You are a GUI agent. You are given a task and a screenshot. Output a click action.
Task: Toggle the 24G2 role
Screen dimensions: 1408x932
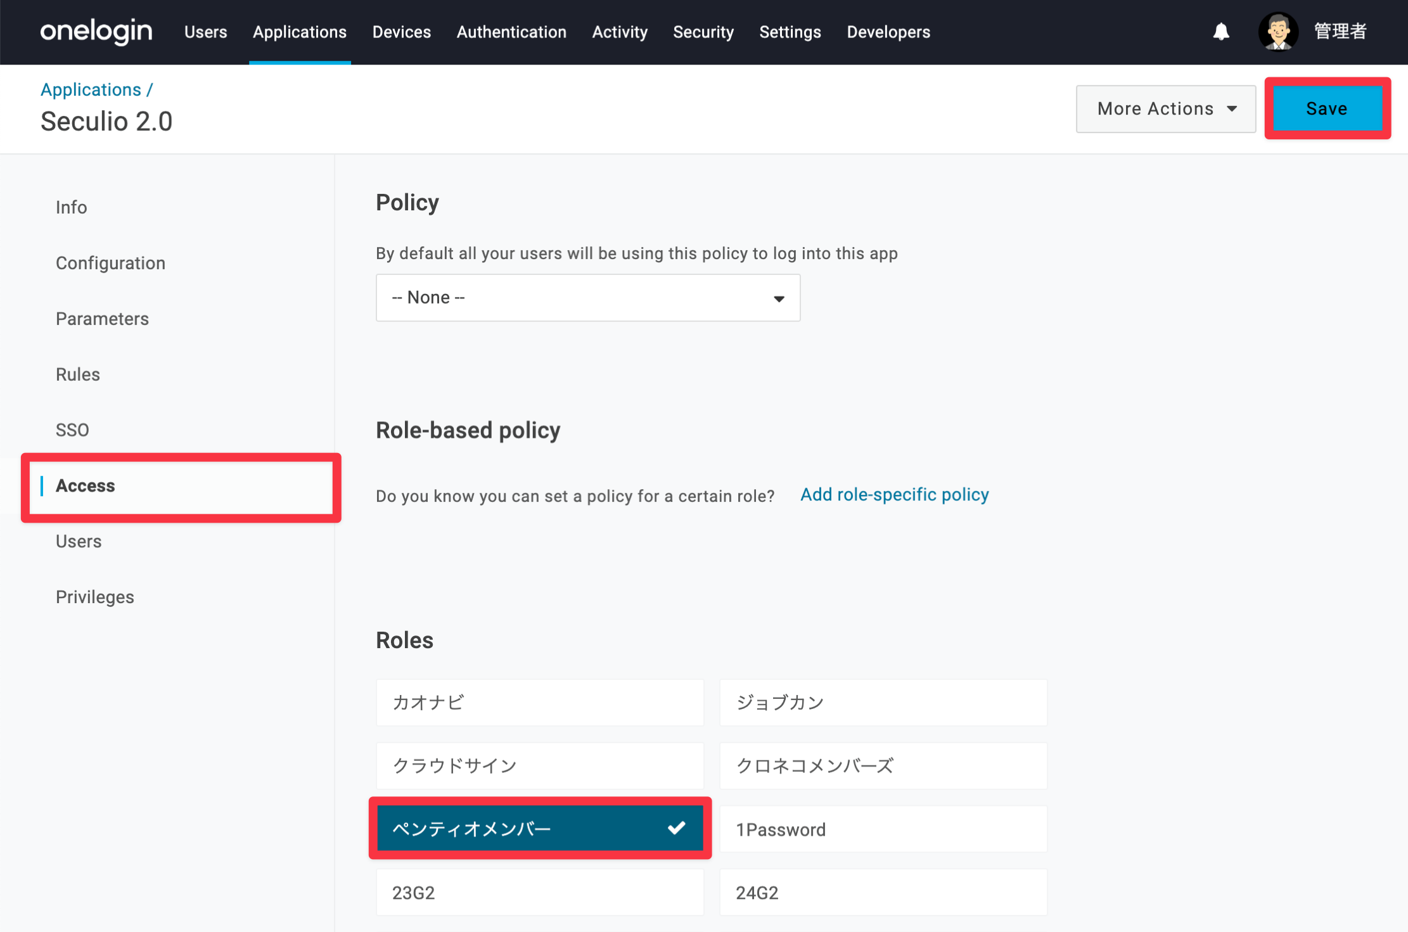(x=883, y=893)
